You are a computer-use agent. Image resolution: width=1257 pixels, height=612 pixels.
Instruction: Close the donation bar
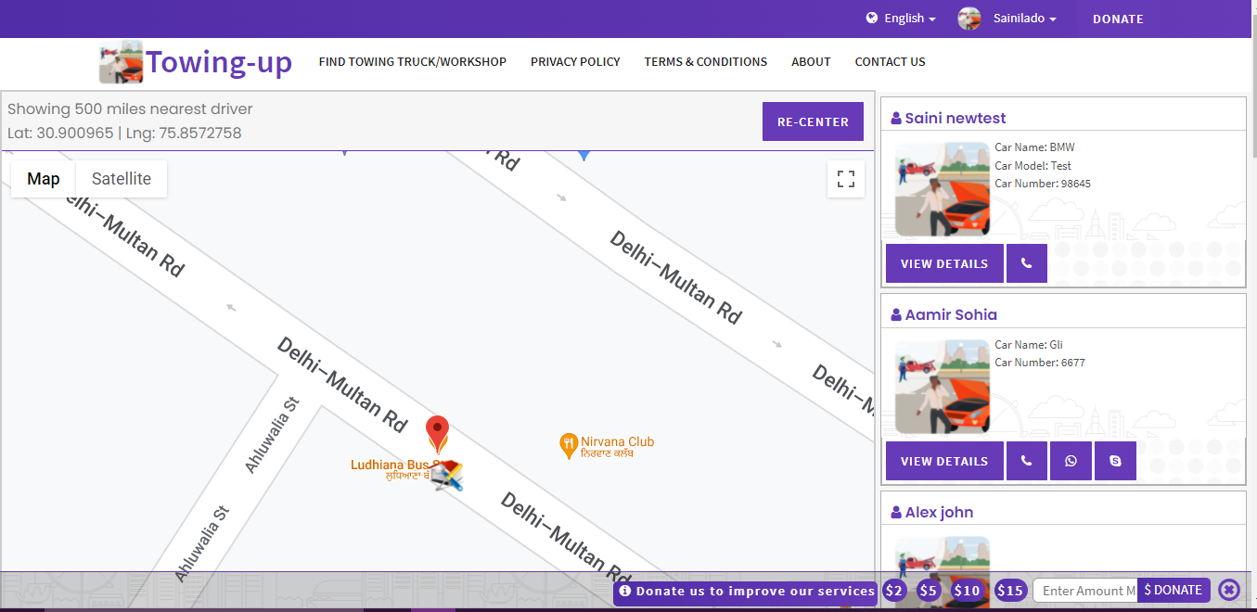point(1228,590)
